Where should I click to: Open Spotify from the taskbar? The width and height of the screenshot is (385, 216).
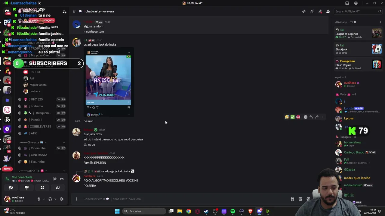(233, 211)
